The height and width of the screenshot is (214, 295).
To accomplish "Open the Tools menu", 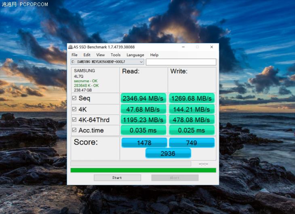I will (x=116, y=55).
